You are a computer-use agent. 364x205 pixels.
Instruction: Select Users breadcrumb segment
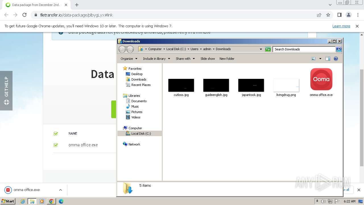(x=195, y=49)
